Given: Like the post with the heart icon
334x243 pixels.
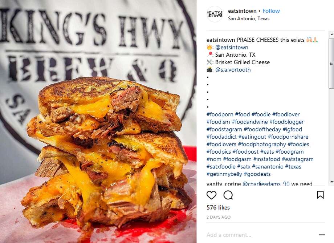Looking at the screenshot, I should pos(211,195).
